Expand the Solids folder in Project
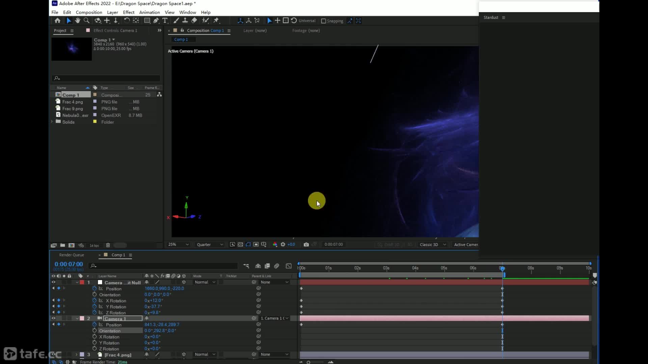648x364 pixels. tap(52, 122)
